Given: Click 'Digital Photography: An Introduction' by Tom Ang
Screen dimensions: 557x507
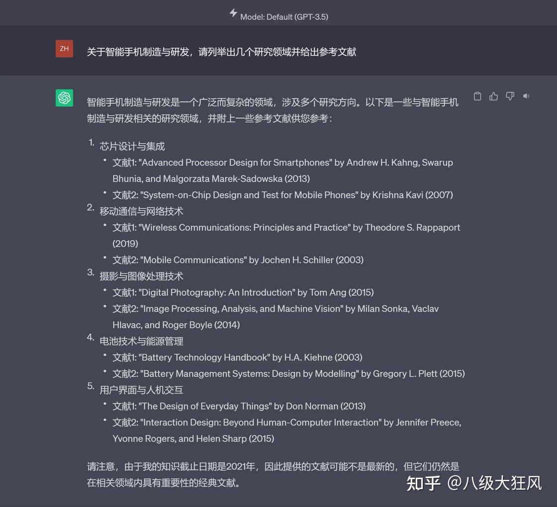Looking at the screenshot, I should (243, 293).
